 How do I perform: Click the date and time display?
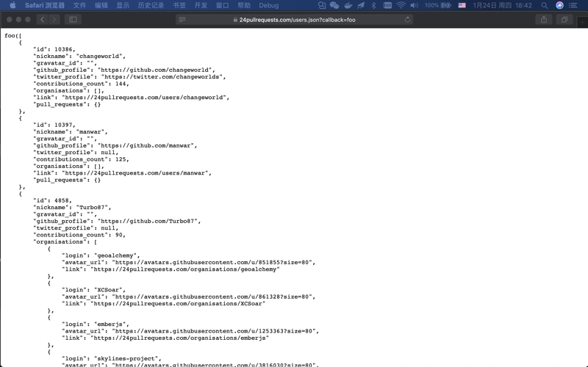coord(502,5)
